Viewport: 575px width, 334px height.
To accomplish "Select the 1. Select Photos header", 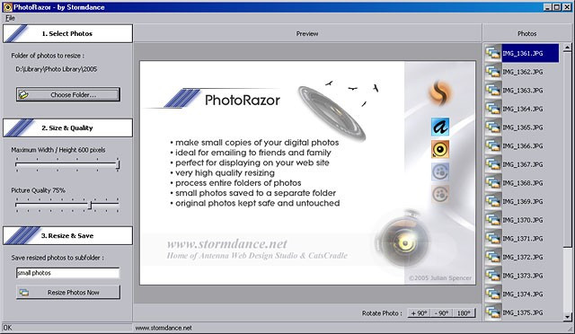I will pos(68,34).
